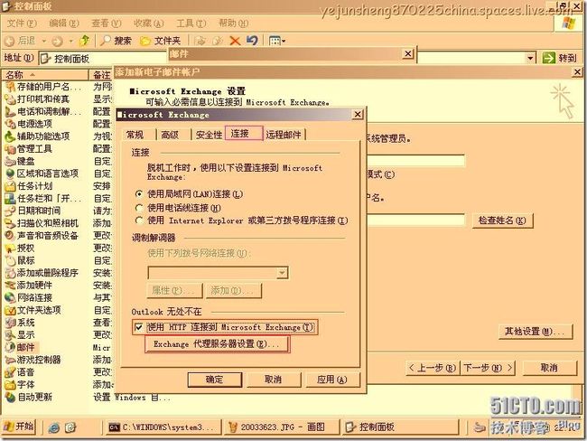Open the Views toolbar dropdown icon

click(277, 41)
